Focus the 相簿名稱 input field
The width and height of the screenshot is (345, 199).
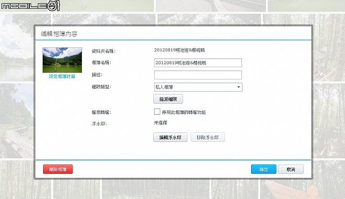198,63
